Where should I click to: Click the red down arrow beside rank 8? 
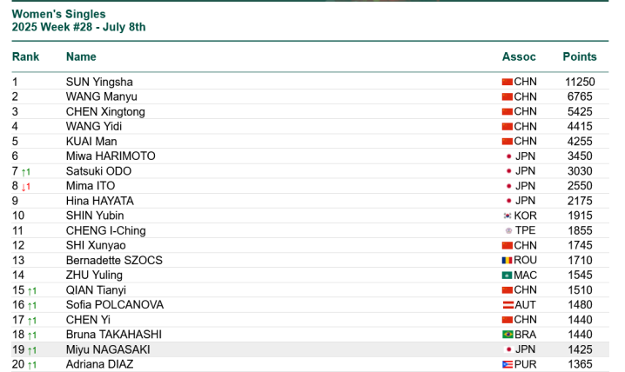(x=24, y=187)
